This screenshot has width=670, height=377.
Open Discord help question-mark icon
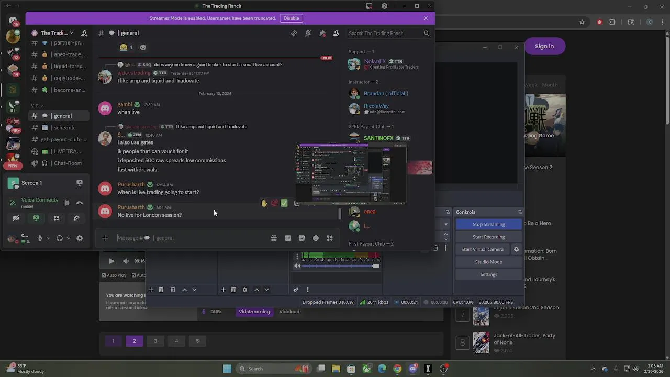tap(385, 6)
